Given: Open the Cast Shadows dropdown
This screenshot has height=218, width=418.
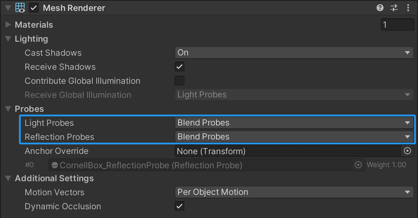Looking at the screenshot, I should click(294, 53).
